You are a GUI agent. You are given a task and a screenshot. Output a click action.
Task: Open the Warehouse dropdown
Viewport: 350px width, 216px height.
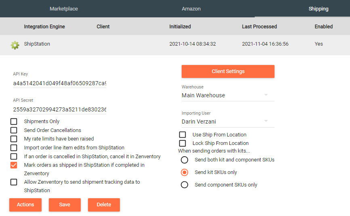pyautogui.click(x=228, y=95)
